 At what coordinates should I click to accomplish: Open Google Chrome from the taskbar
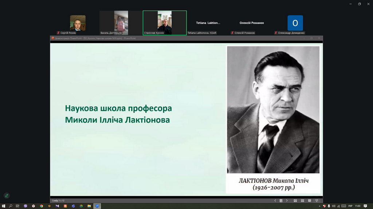41,206
